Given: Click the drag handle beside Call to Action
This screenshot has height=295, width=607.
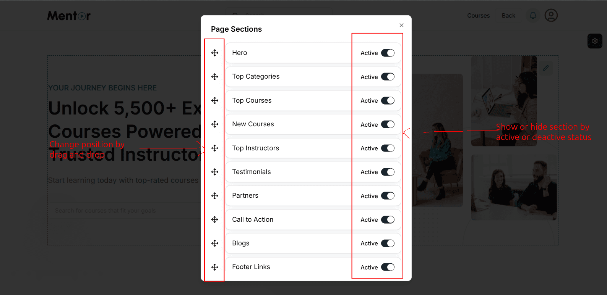Looking at the screenshot, I should tap(214, 219).
